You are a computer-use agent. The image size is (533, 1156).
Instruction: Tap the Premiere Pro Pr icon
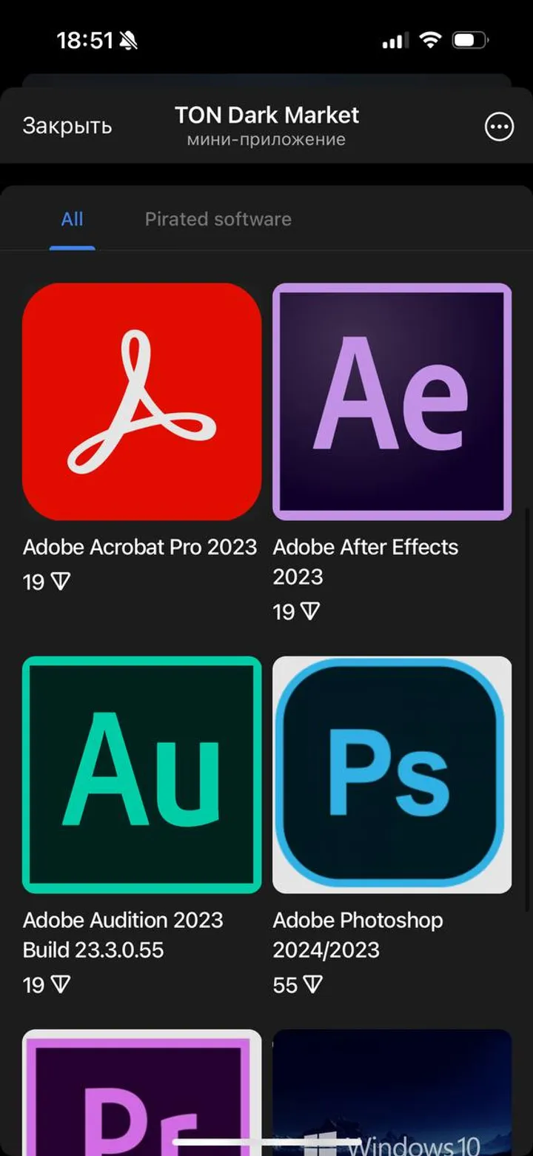(141, 1092)
